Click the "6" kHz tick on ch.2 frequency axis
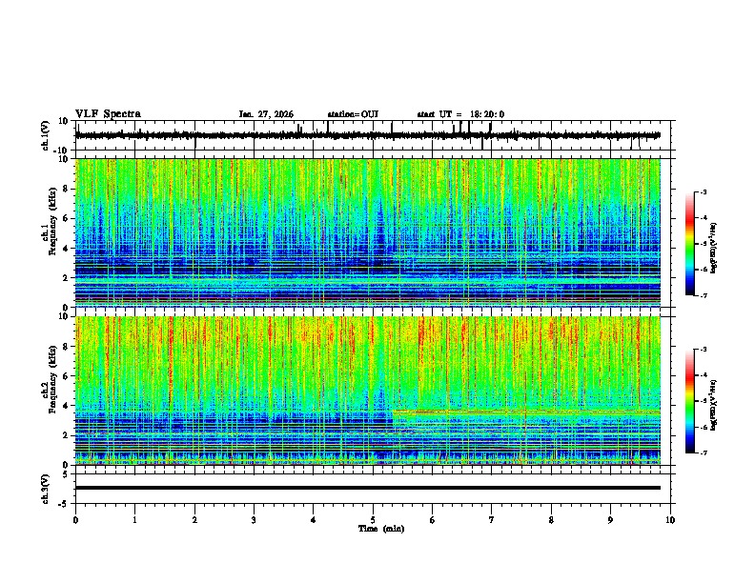The width and height of the screenshot is (755, 583). 67,376
